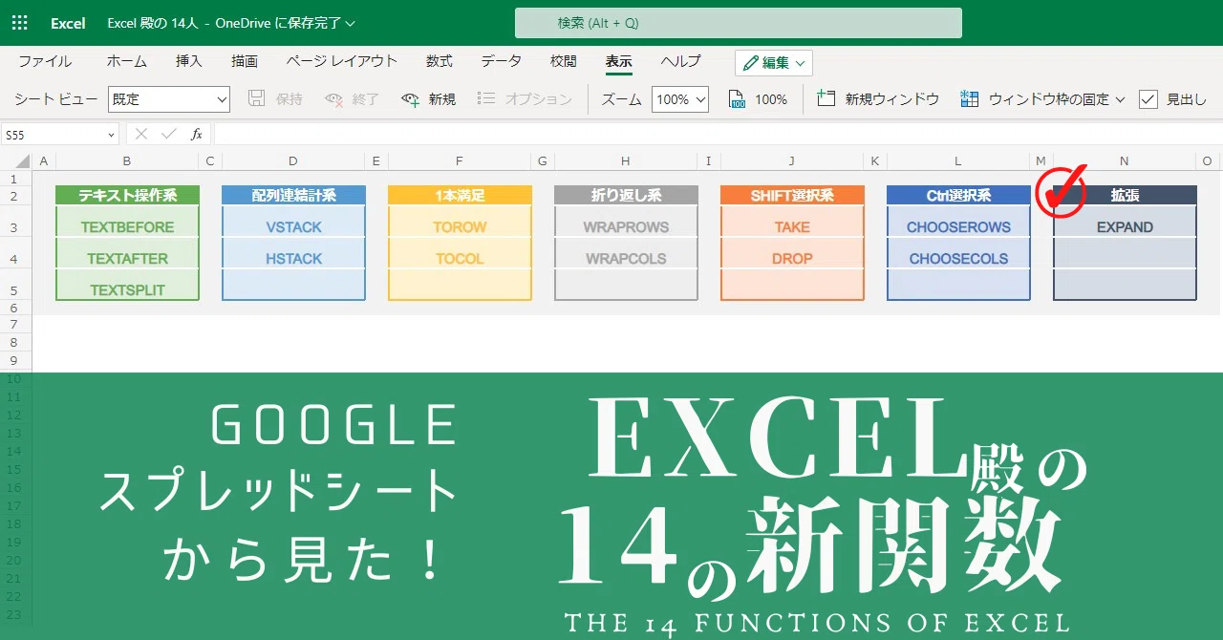Click the Excel app name

tap(68, 23)
